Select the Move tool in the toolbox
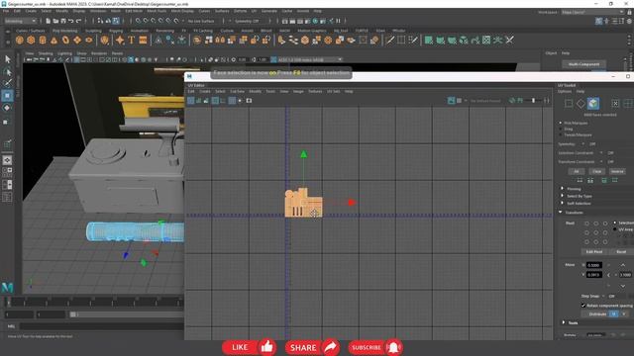 coord(7,96)
